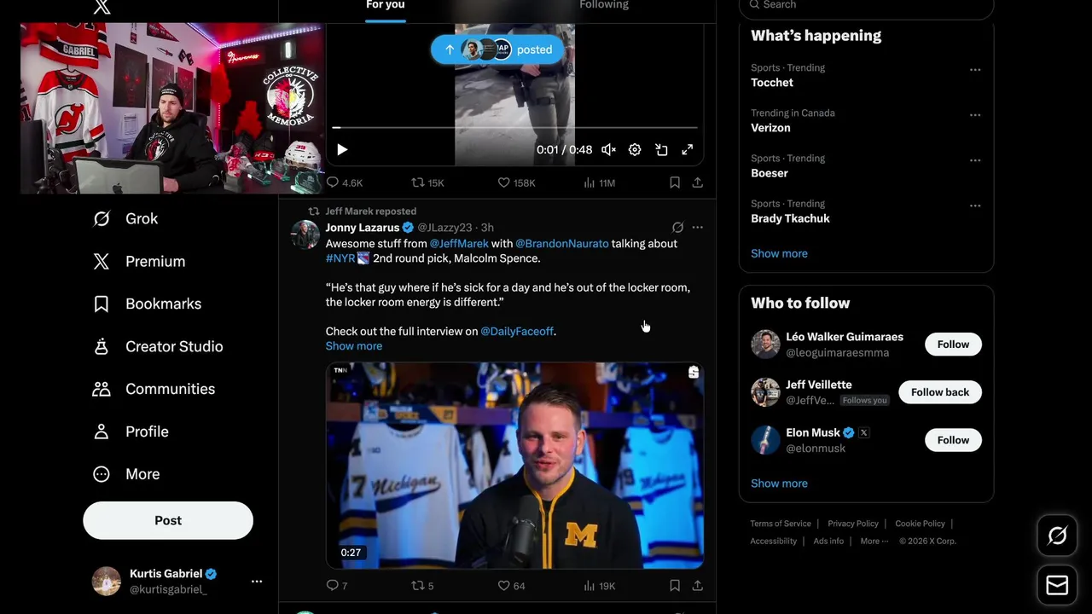Bookmark the top video post
1092x614 pixels.
coord(675,182)
